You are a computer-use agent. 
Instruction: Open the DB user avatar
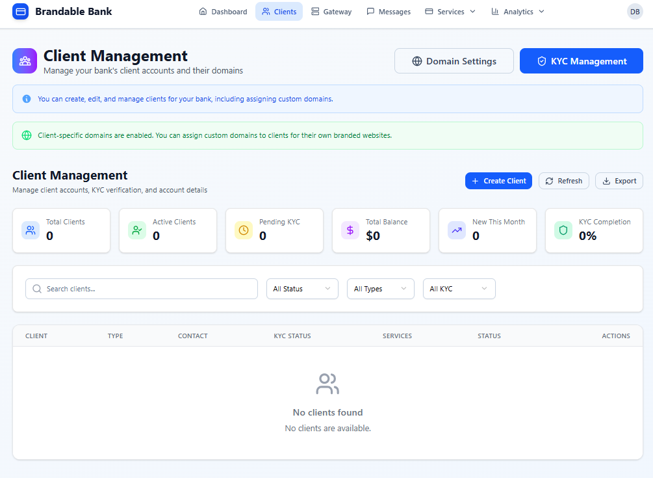634,12
